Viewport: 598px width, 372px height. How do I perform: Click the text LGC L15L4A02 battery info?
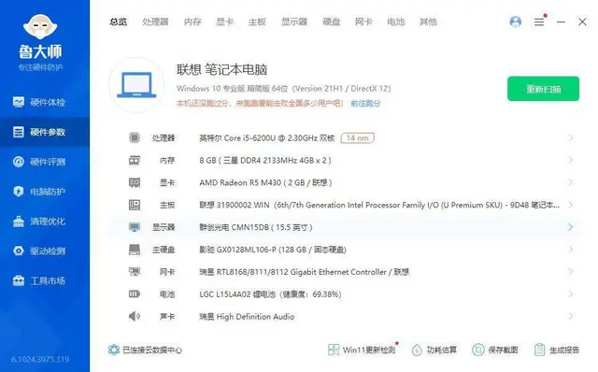(x=270, y=294)
